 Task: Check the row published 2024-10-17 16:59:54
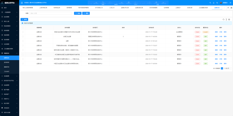(x=23, y=63)
